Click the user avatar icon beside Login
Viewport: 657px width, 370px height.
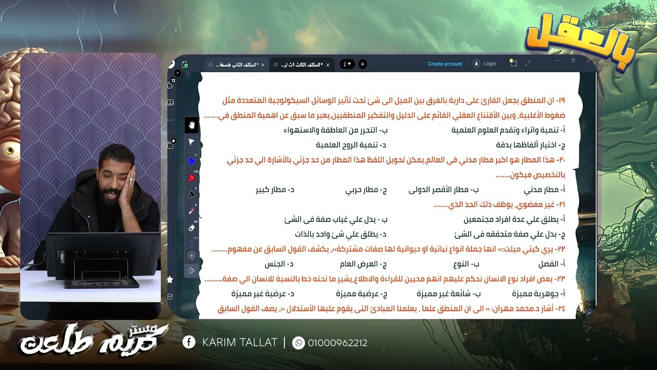[x=476, y=64]
